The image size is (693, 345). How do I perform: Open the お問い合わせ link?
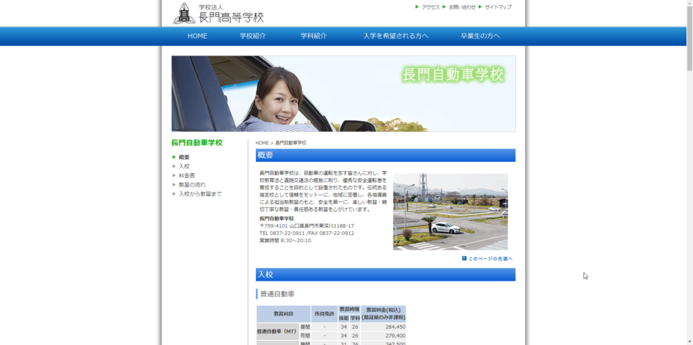pyautogui.click(x=462, y=7)
